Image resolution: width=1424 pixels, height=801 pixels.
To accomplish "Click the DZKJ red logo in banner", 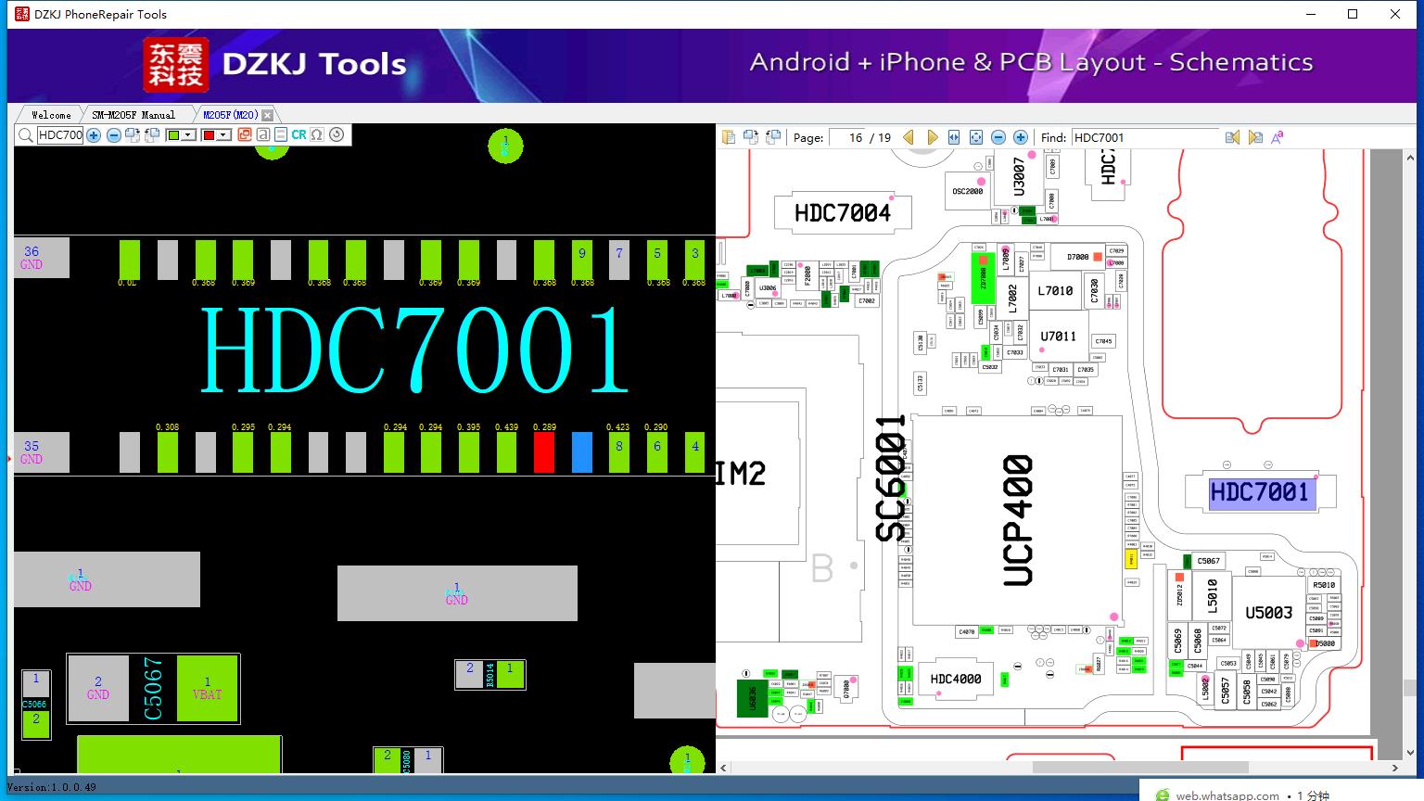I will [x=175, y=64].
